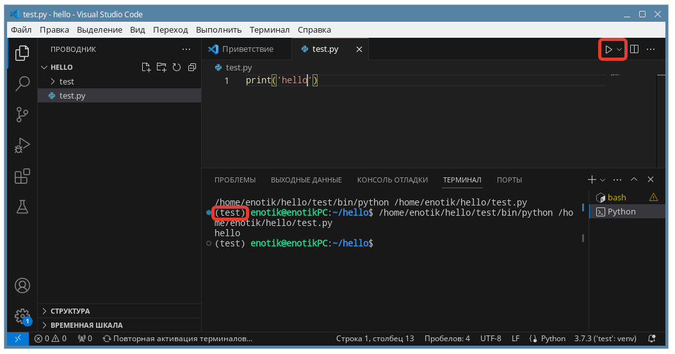Open the Manage gear settings icon

22,317
